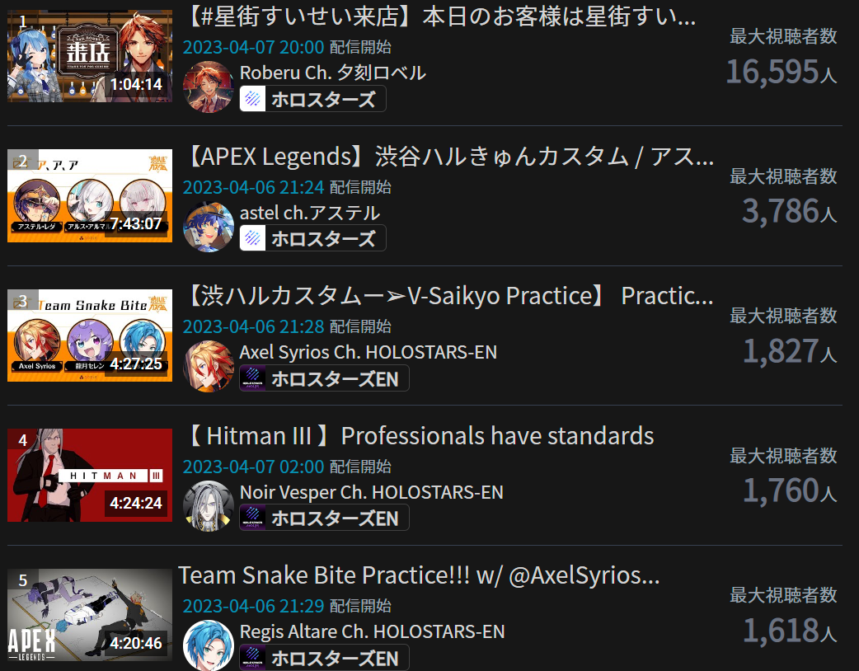The image size is (859, 671).
Task: Open the 星街すいせい来店 stream title
Action: [440, 16]
